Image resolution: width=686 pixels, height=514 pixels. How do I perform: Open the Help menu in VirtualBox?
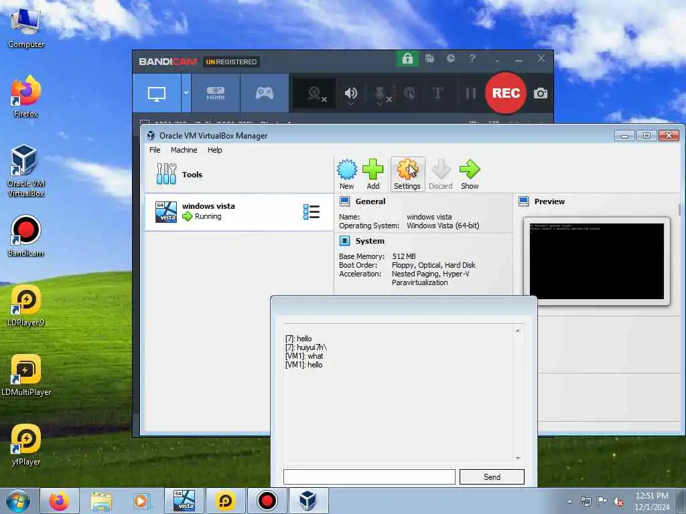coord(214,150)
